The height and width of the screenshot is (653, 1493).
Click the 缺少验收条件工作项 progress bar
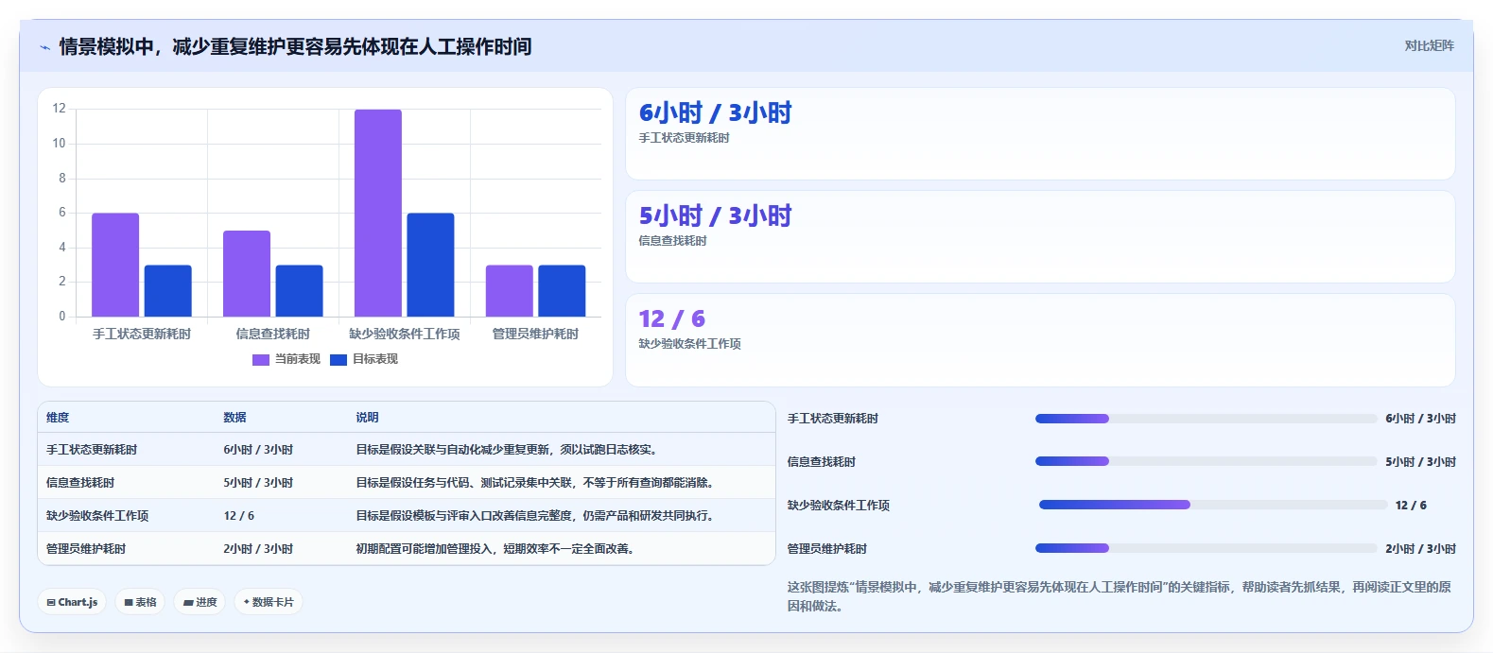coord(1213,506)
